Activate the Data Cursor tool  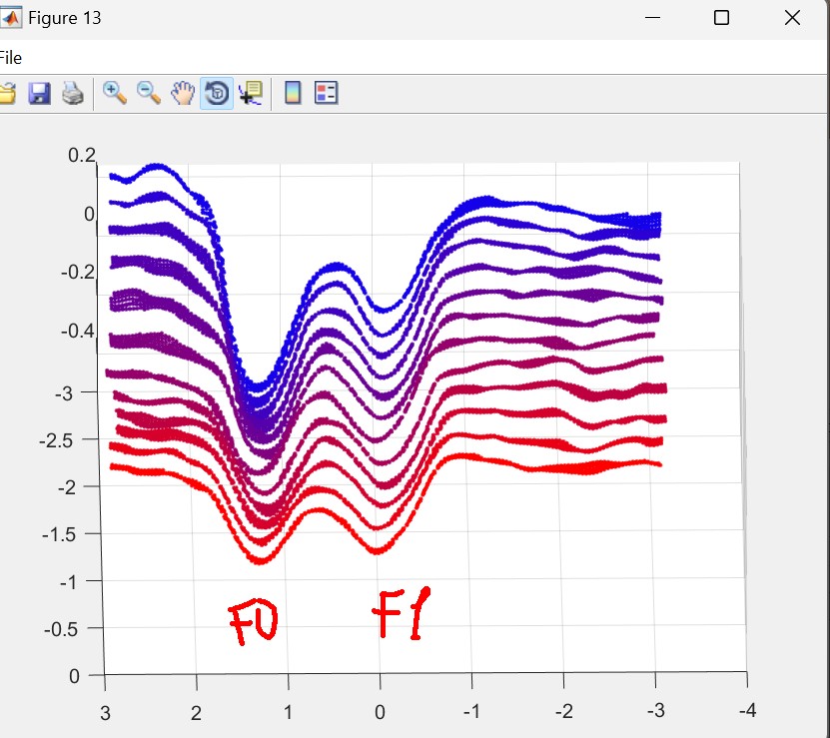[250, 94]
